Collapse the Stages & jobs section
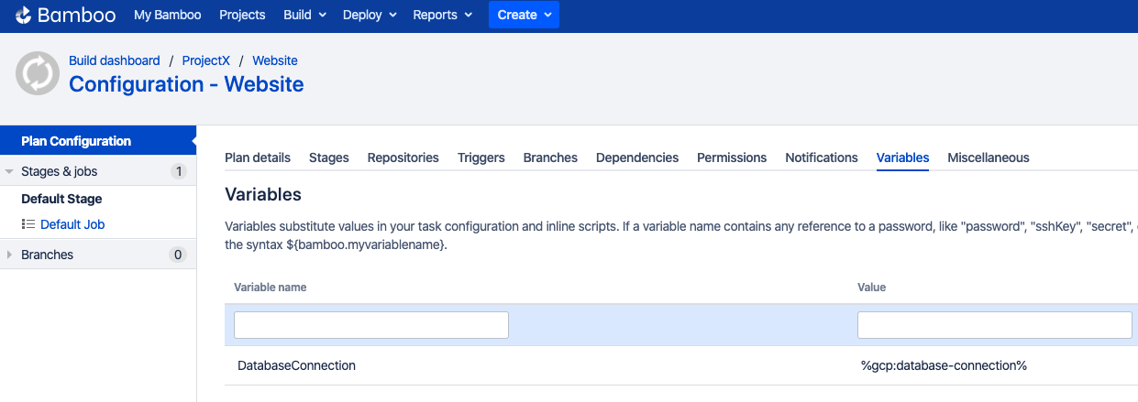Image resolution: width=1138 pixels, height=402 pixels. [9, 171]
